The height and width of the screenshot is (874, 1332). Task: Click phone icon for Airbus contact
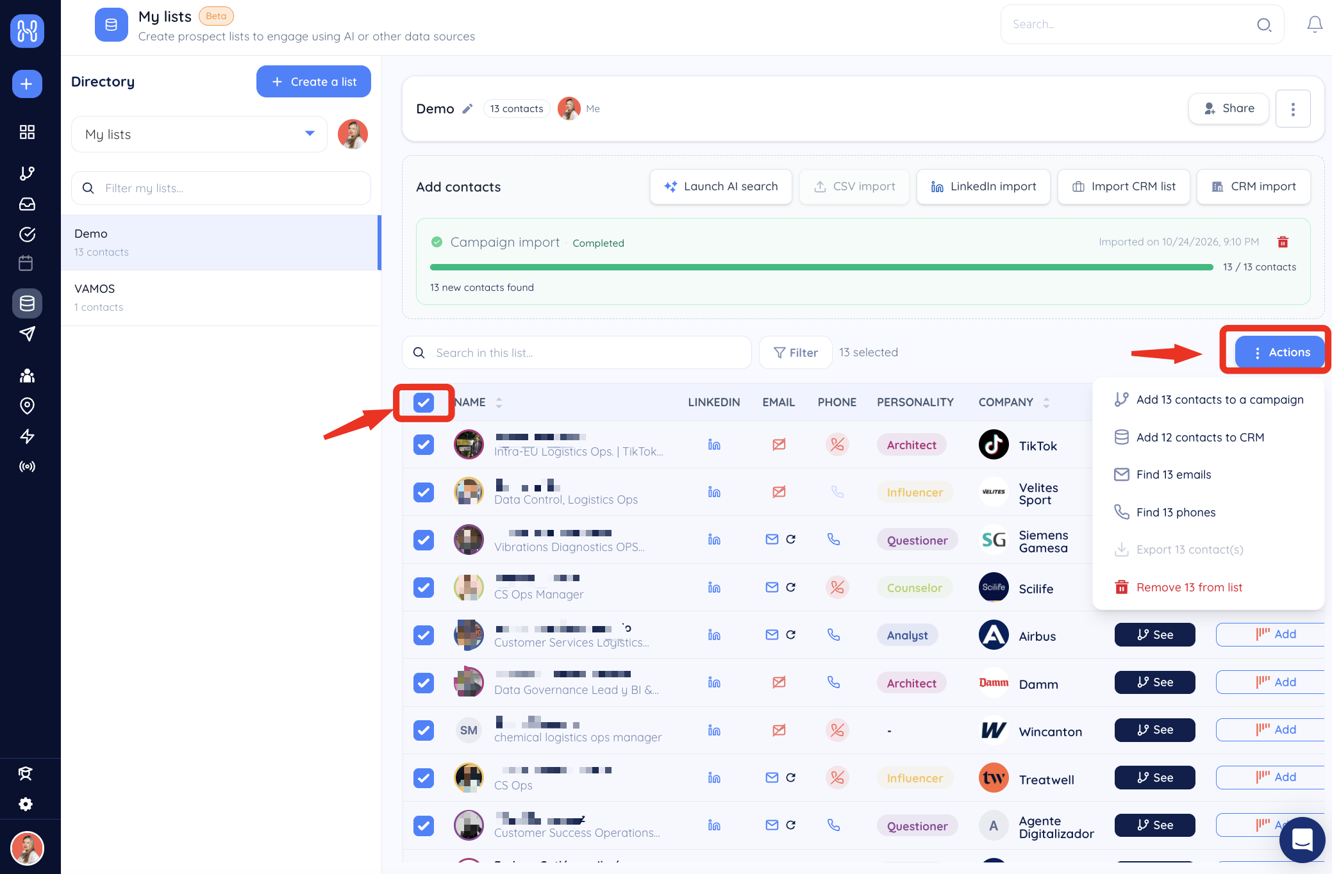833,634
